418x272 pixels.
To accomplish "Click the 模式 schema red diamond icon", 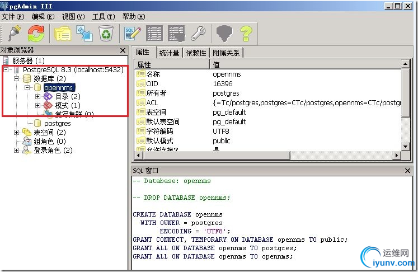I will (x=48, y=105).
